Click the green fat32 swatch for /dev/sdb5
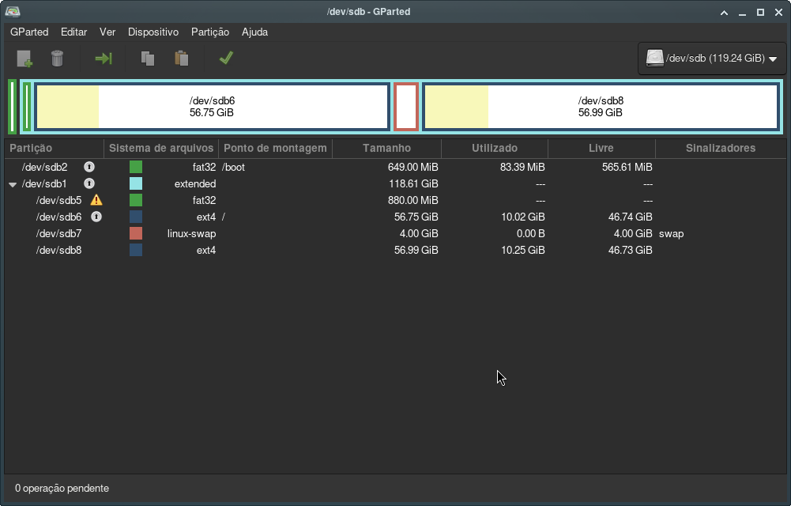 tap(136, 200)
